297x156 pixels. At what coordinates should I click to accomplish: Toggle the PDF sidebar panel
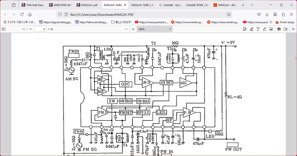click(4, 29)
